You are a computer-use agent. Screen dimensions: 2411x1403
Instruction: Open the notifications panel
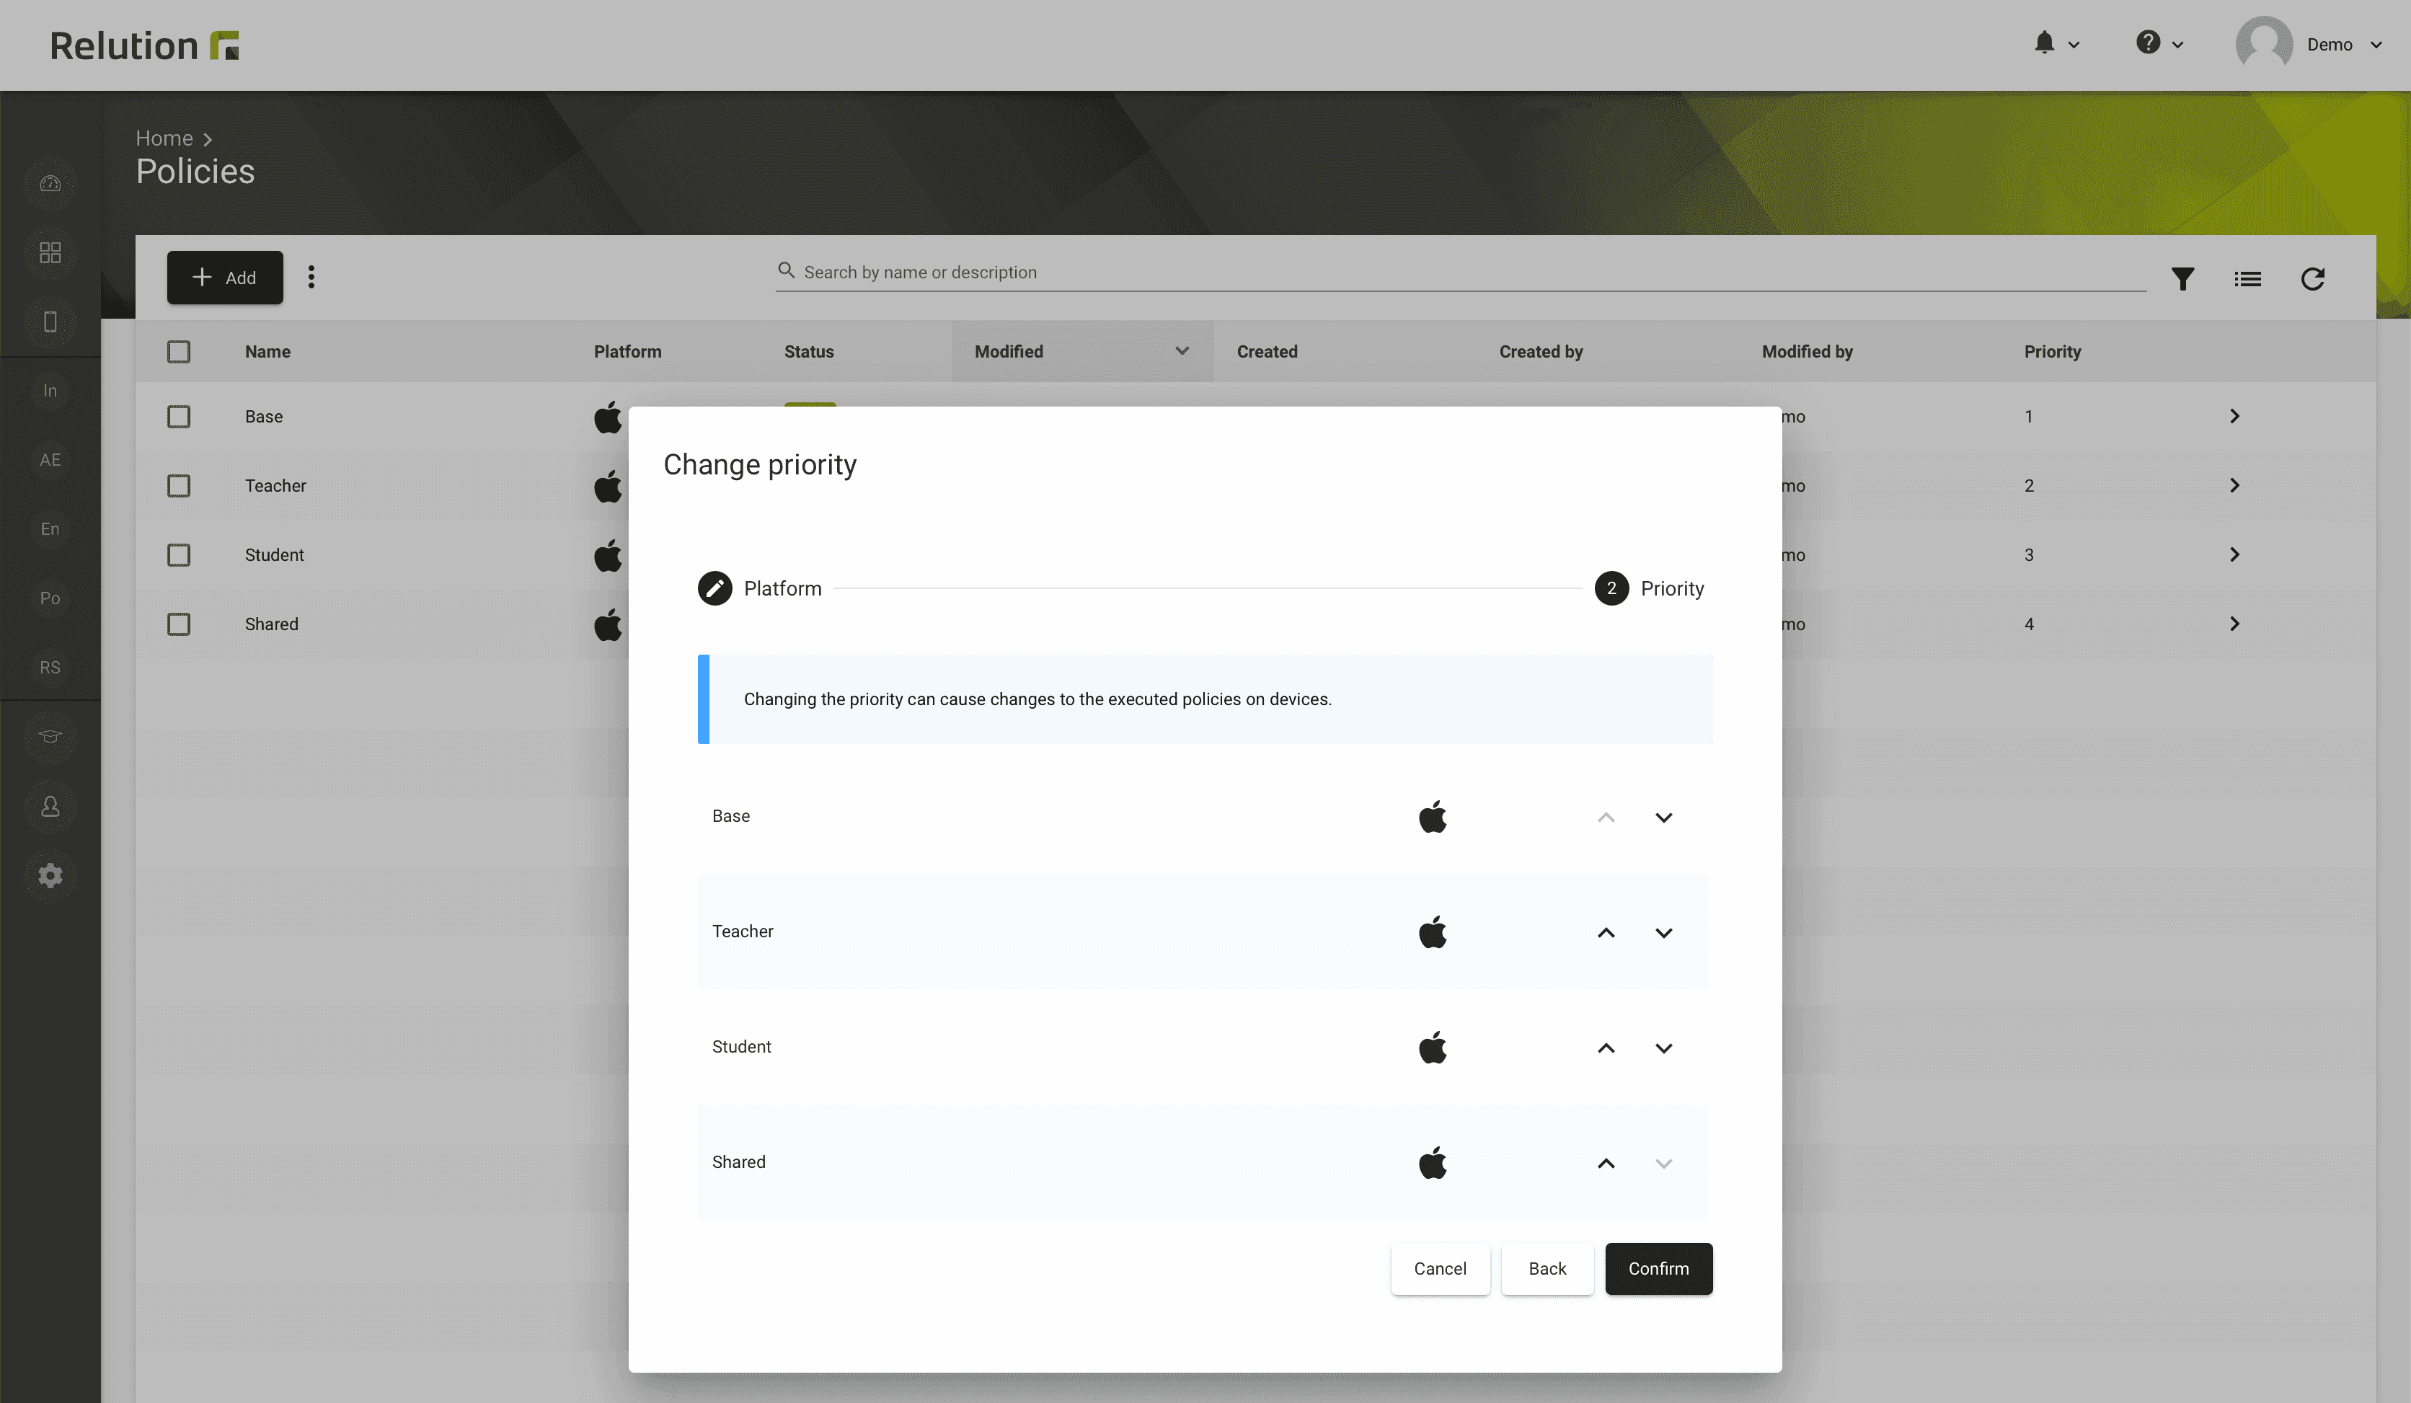coord(2045,45)
